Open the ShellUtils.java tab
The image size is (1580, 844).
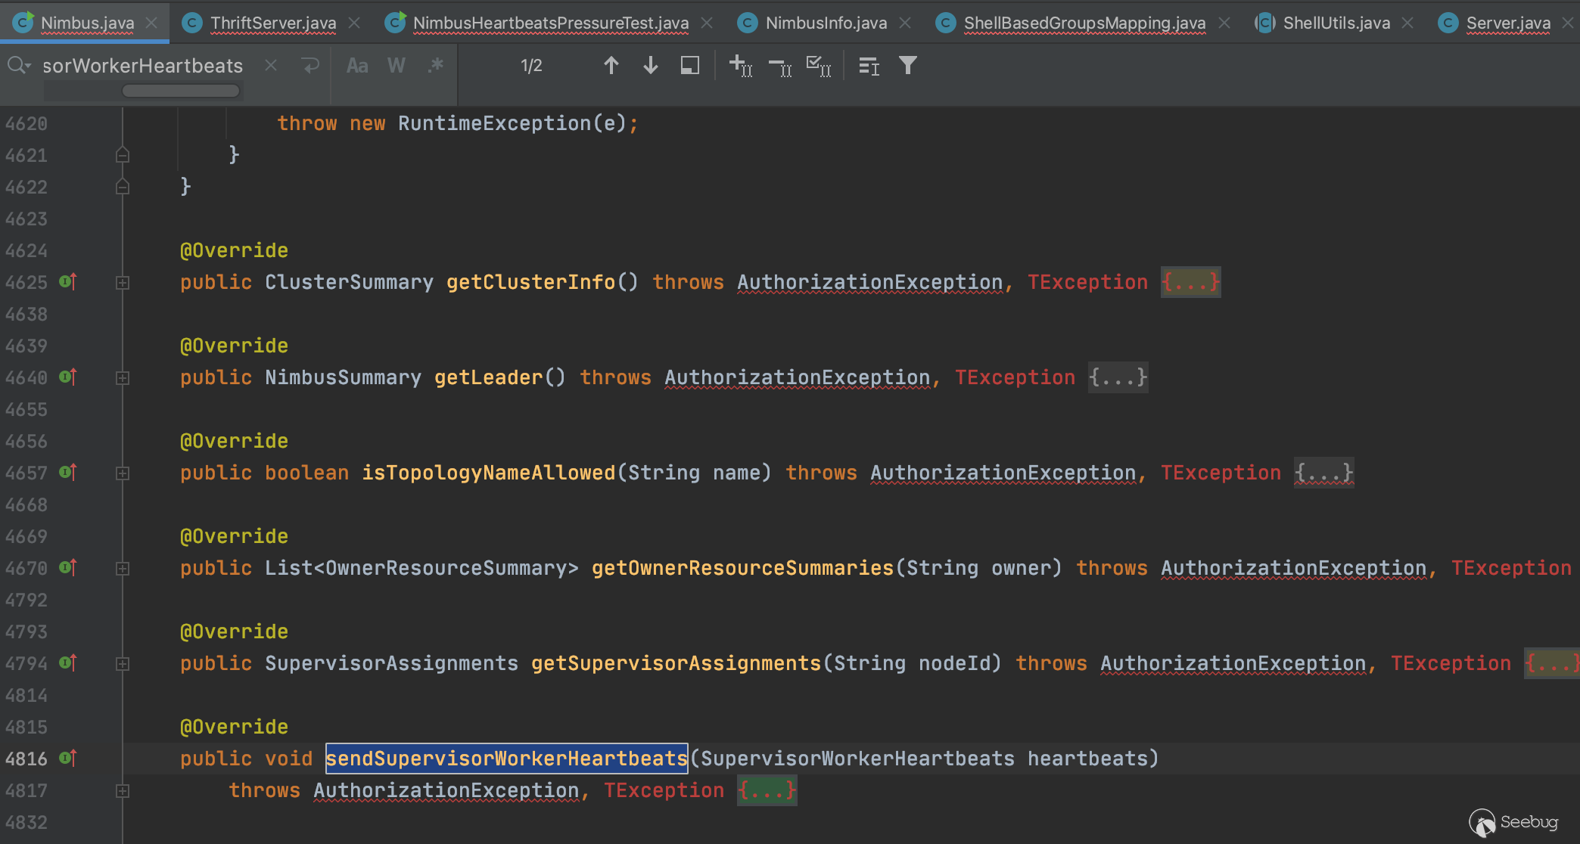1336,23
